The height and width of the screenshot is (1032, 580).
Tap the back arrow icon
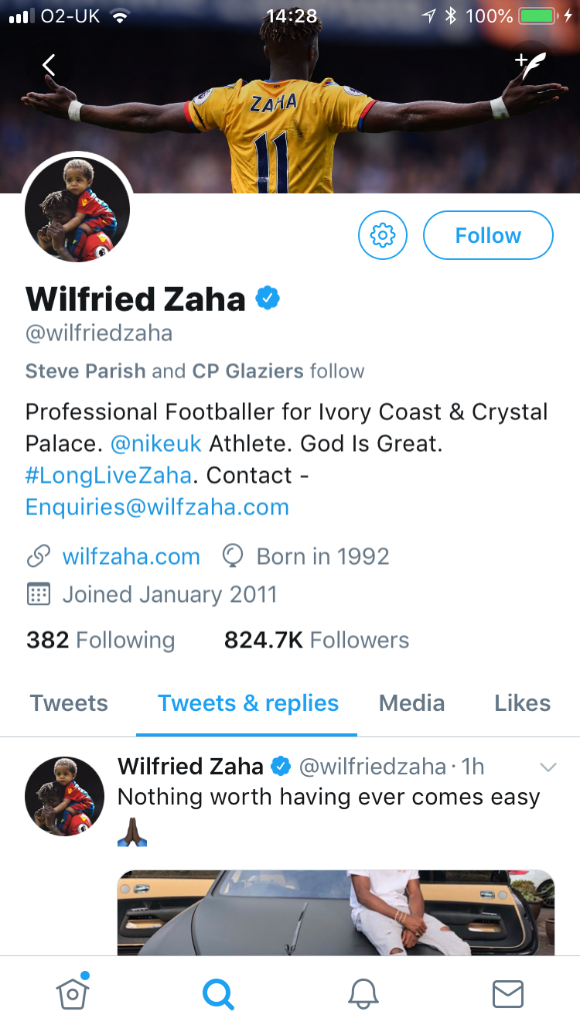[49, 66]
